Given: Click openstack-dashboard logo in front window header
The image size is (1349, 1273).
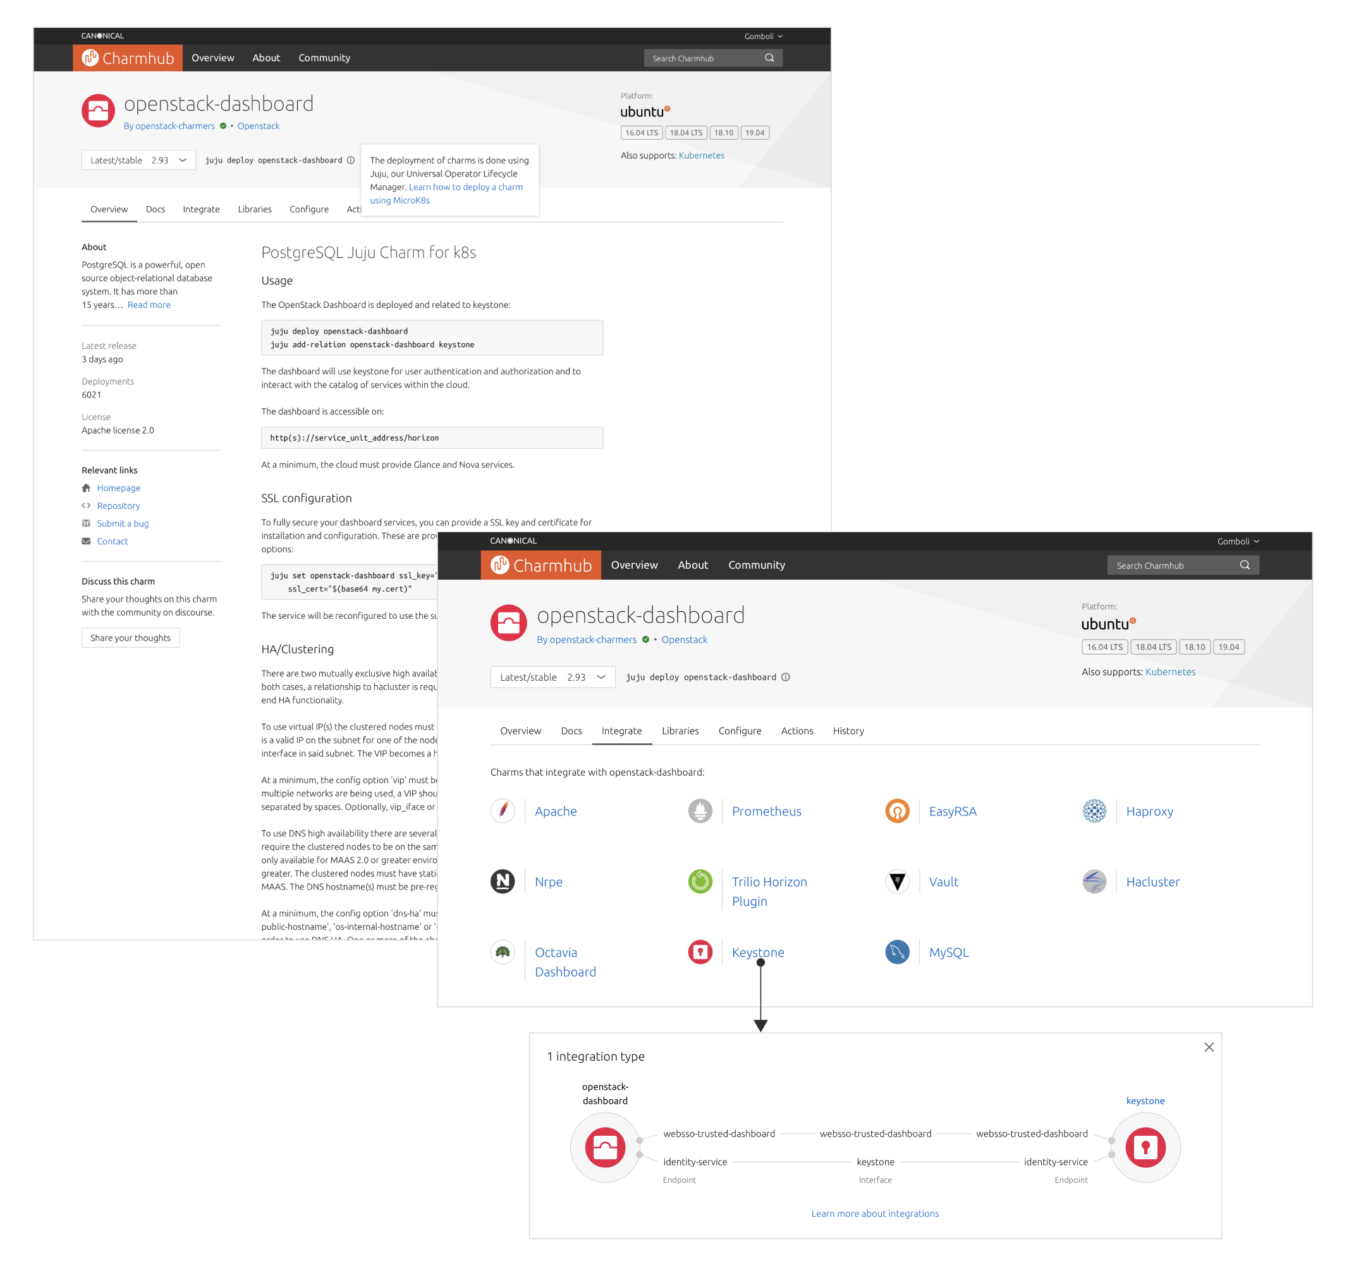Looking at the screenshot, I should pyautogui.click(x=508, y=623).
